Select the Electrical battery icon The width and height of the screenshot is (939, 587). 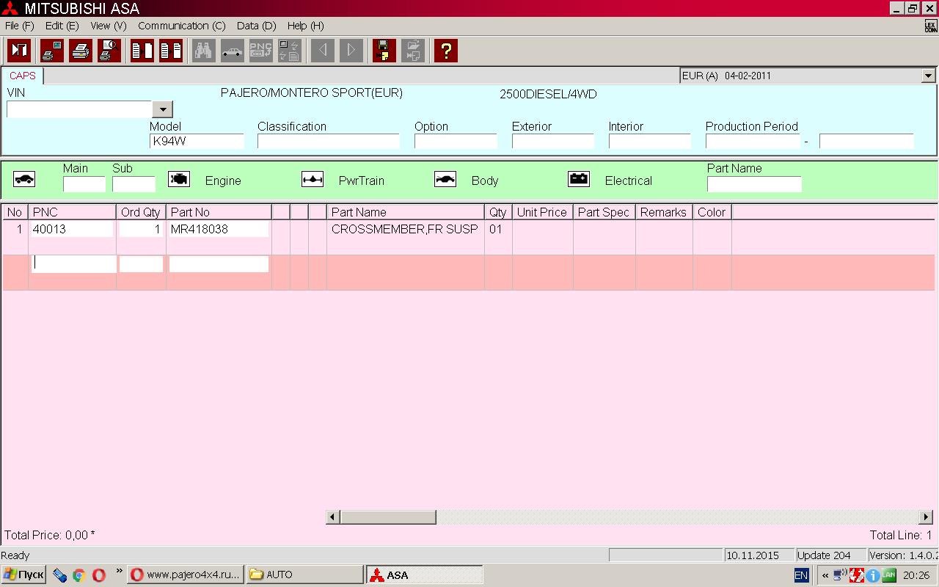(x=579, y=179)
